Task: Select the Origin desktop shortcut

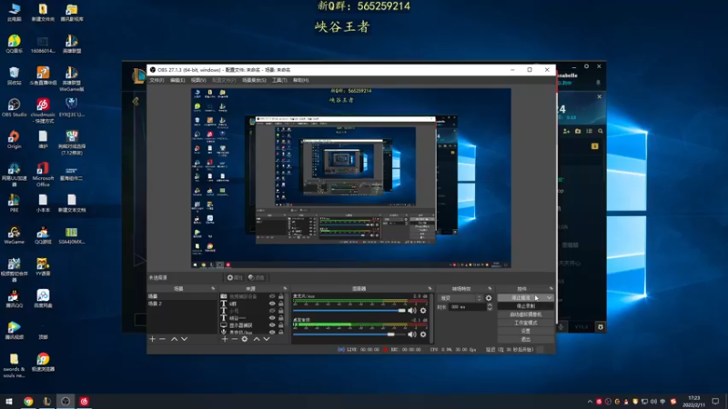Action: 14,139
